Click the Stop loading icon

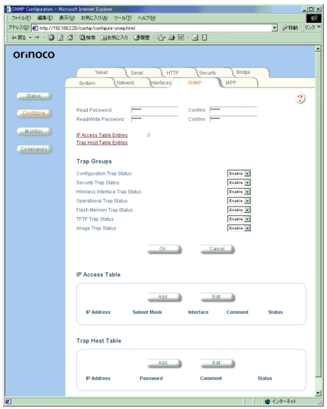(x=51, y=37)
